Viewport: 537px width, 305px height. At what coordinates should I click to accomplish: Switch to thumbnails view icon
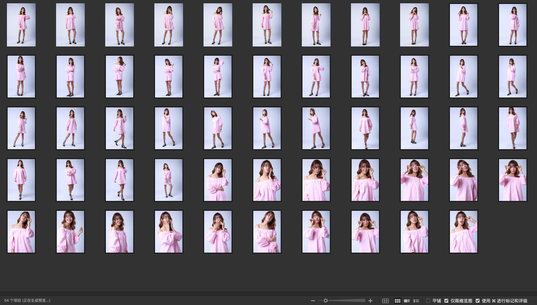pyautogui.click(x=397, y=301)
